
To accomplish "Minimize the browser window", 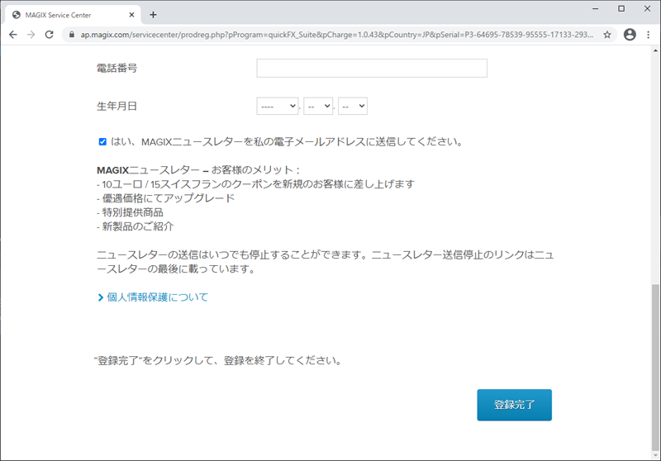I will coord(595,8).
